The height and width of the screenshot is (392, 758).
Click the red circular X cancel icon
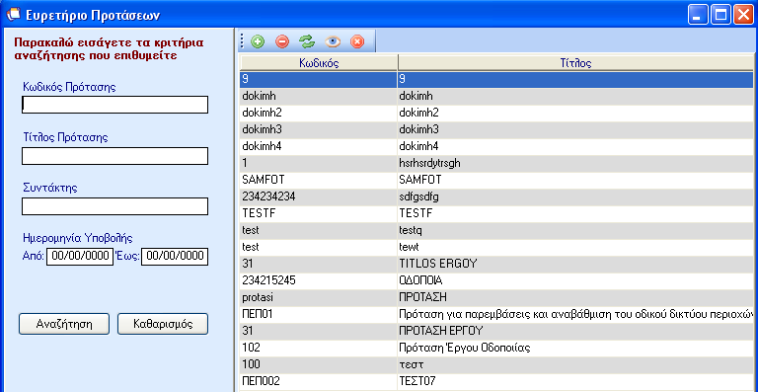pos(357,42)
